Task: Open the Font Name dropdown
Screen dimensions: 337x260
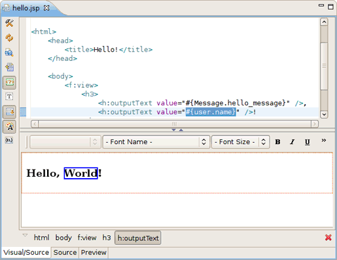Action: 156,142
